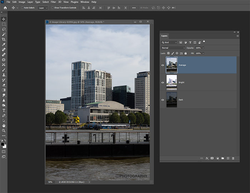Create a new layer
Viewport: 250px width, 193px height.
pyautogui.click(x=228, y=158)
